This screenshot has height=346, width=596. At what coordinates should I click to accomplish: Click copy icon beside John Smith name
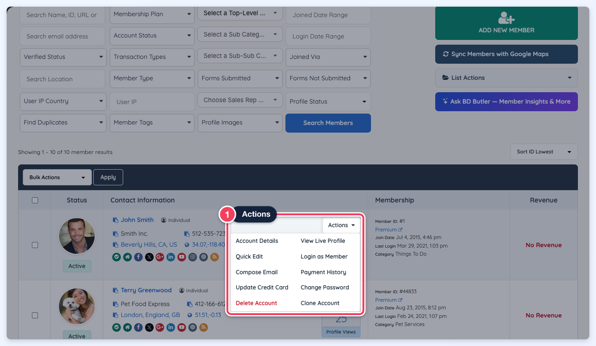[x=115, y=220]
